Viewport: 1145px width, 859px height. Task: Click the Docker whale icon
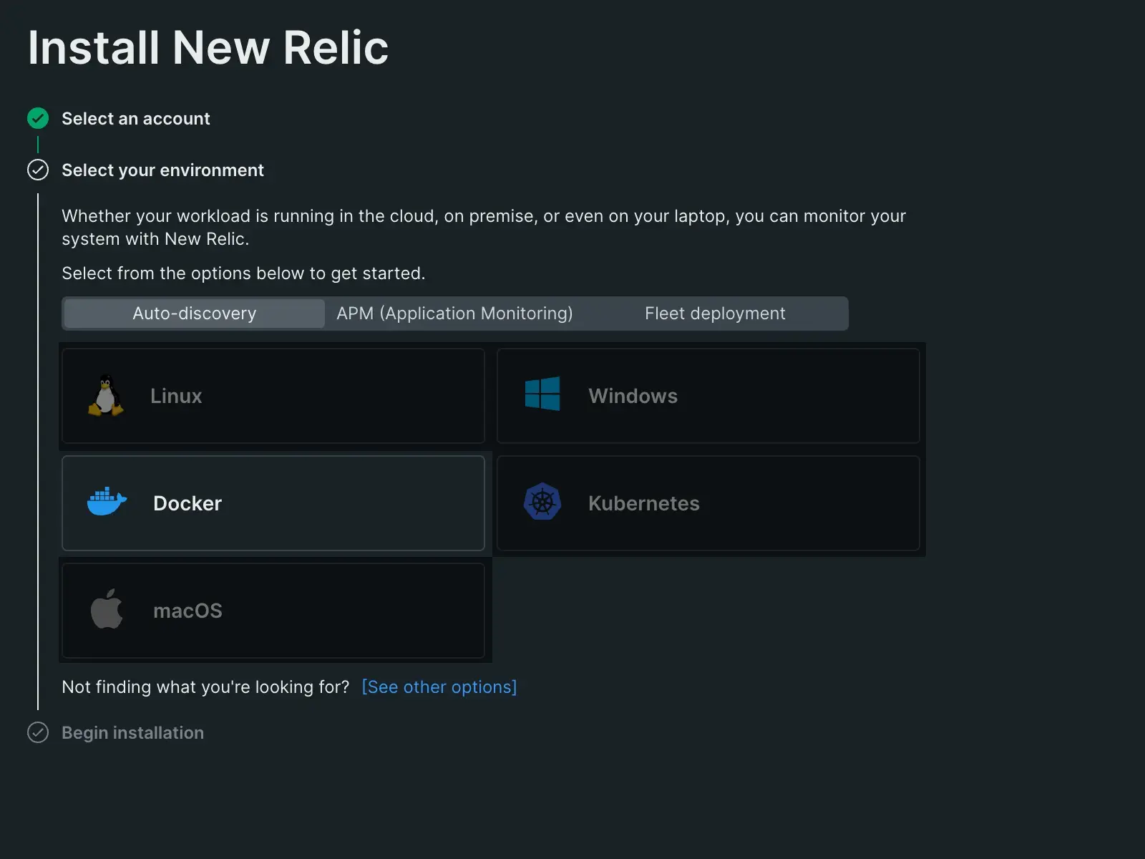[x=107, y=503]
